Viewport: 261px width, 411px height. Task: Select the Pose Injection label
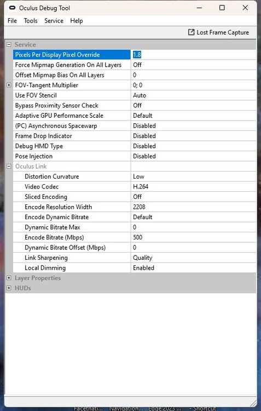[x=34, y=157]
